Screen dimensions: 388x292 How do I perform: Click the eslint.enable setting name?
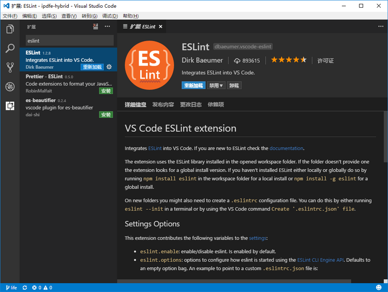pos(160,251)
